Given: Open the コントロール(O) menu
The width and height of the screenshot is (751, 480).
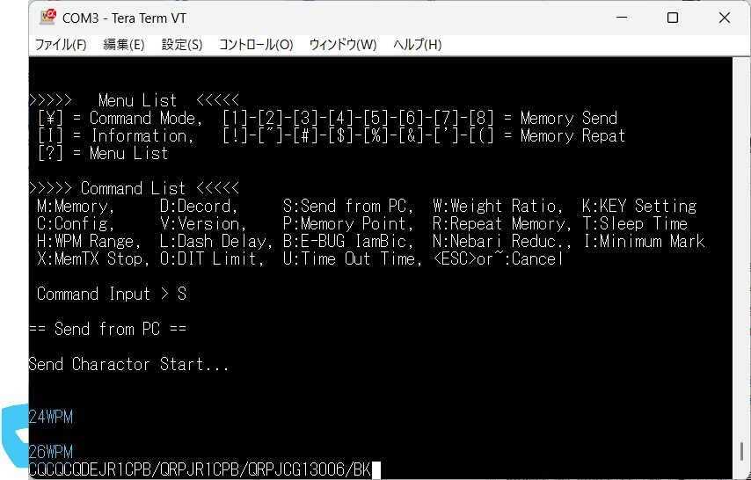Looking at the screenshot, I should (255, 45).
